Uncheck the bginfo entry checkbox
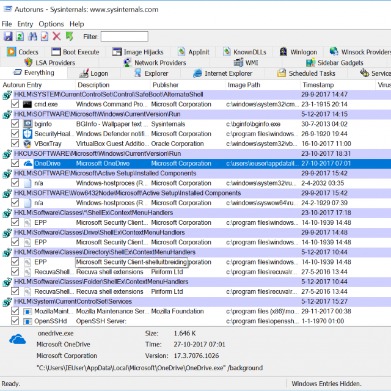Screen dimensions: 391x391 click(15, 123)
